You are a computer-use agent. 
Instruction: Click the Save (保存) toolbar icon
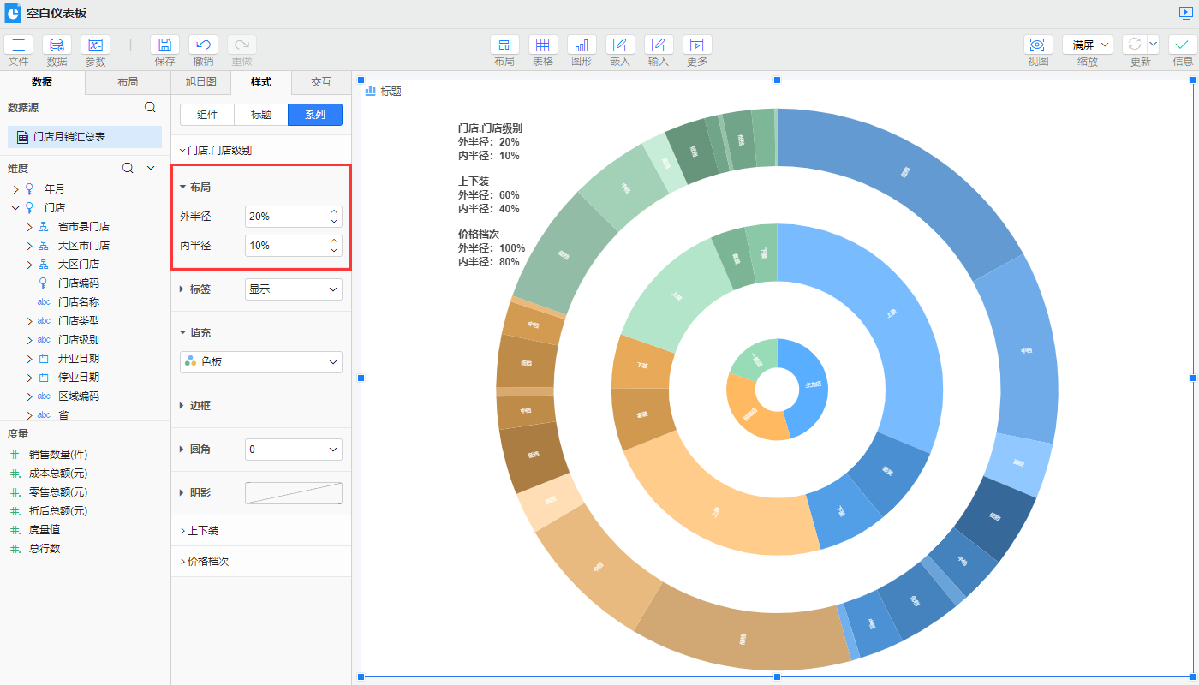164,45
